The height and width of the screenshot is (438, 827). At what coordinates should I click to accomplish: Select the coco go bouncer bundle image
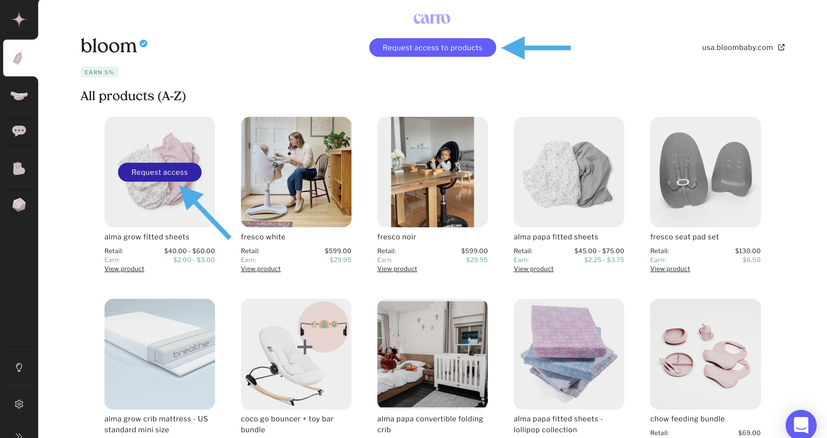(x=296, y=354)
